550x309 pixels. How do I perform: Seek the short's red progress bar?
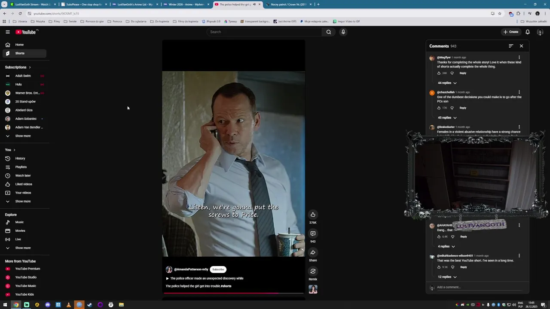(x=233, y=293)
